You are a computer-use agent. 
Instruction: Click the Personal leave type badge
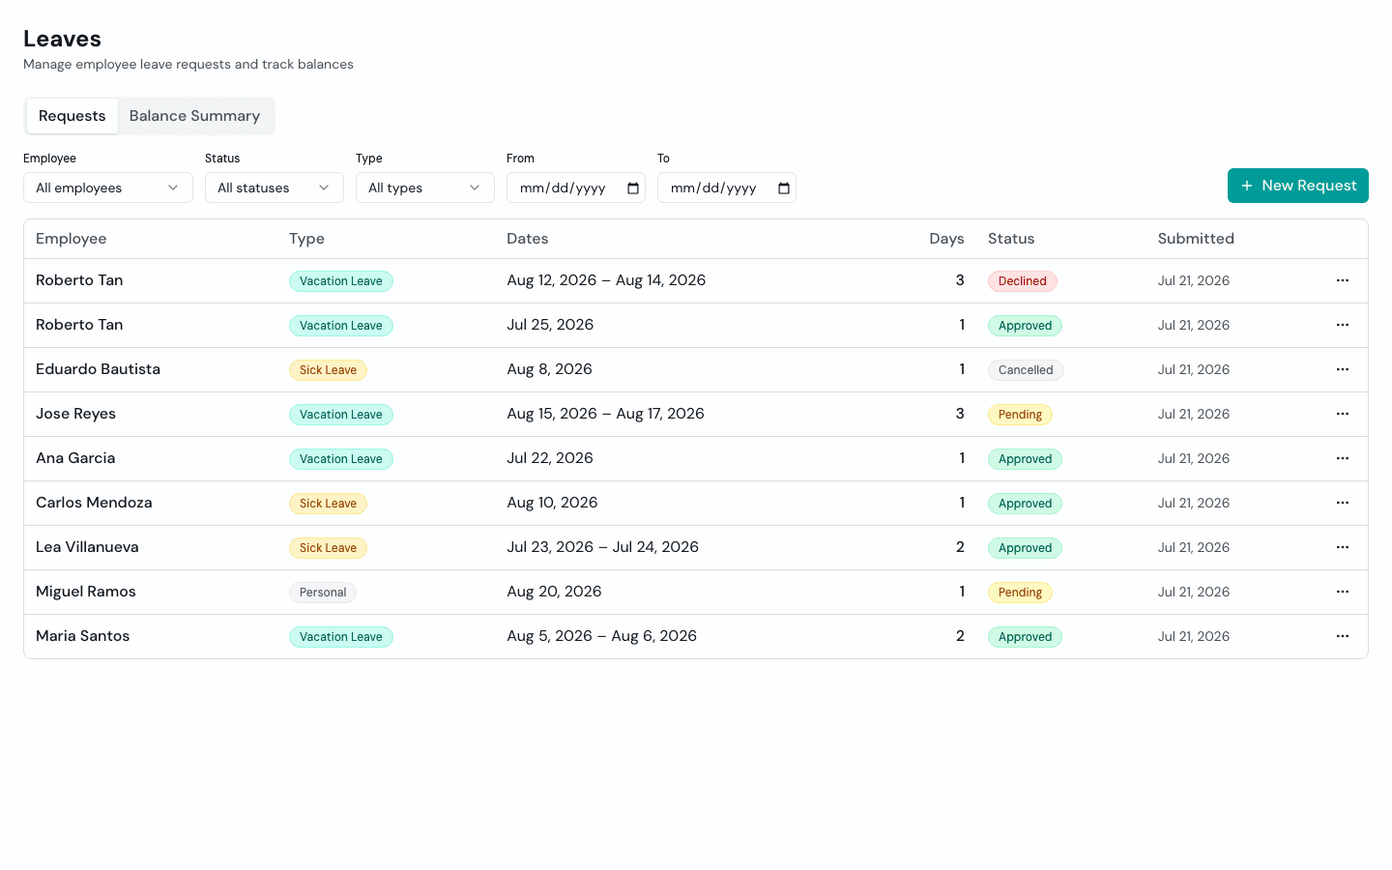click(323, 593)
